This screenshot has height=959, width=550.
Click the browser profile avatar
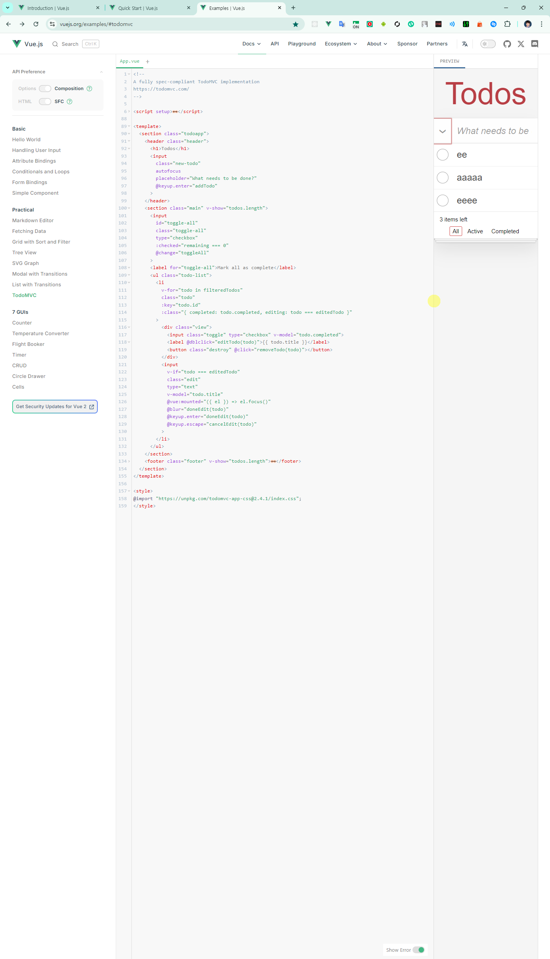(528, 24)
